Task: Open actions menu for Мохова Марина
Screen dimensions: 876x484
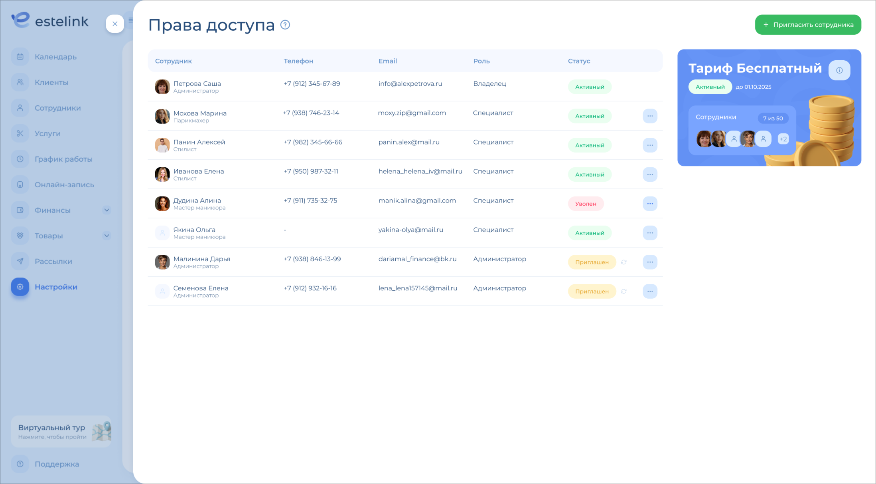Action: pyautogui.click(x=650, y=116)
